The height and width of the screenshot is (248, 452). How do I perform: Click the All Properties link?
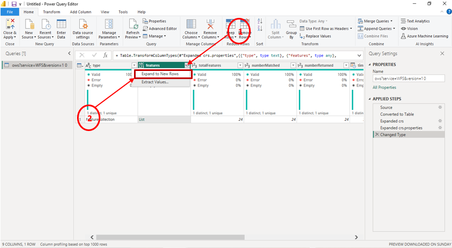coord(384,87)
